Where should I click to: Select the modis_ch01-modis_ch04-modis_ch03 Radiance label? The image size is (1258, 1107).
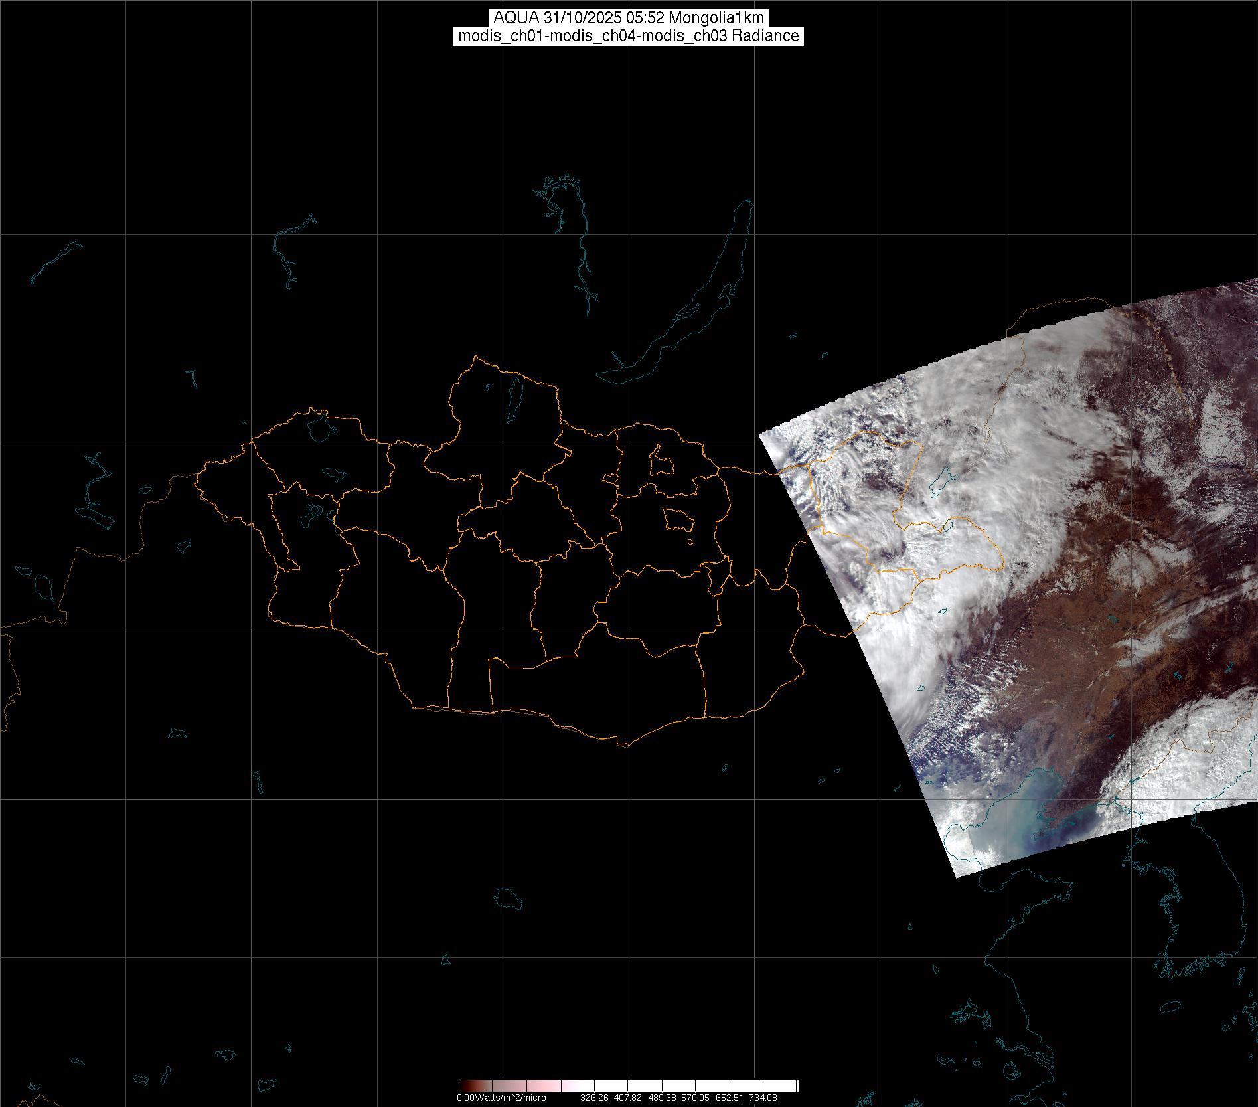(x=628, y=36)
